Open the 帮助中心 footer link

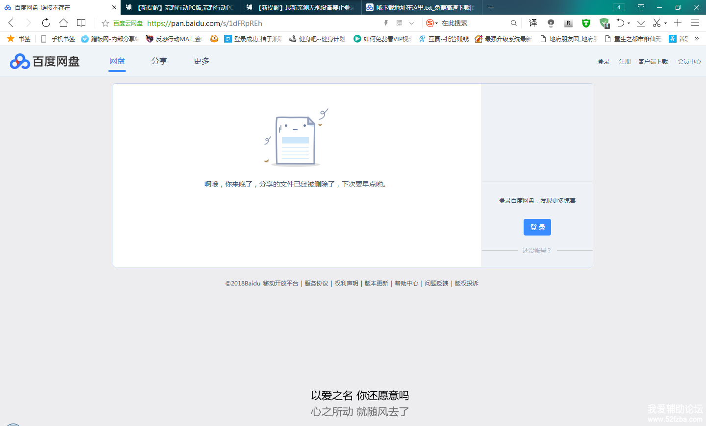tap(406, 284)
